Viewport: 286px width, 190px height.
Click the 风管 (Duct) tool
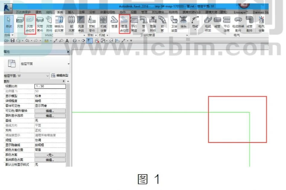(x=20, y=22)
